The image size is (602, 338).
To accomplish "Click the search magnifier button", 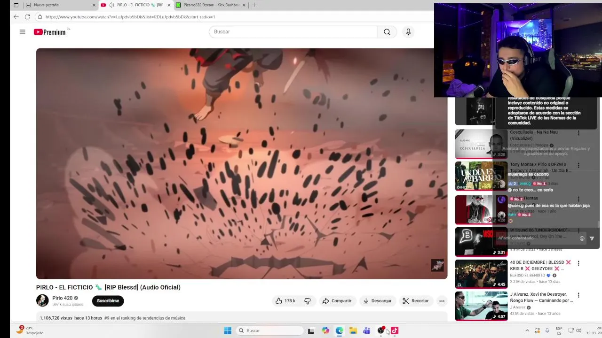I will 387,32.
